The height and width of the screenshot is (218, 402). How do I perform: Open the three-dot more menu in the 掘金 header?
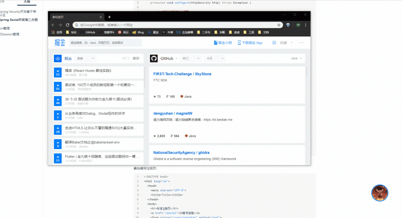[x=301, y=43]
